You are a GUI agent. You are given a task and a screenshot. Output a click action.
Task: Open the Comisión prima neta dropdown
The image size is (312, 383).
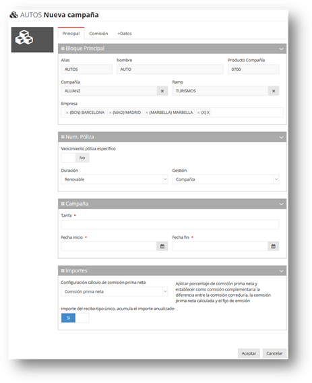tap(115, 291)
